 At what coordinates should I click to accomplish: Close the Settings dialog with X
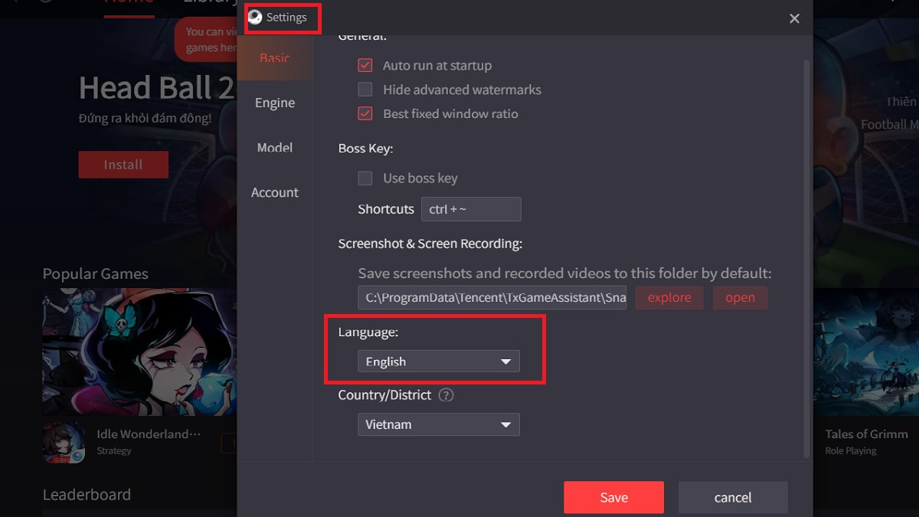[x=794, y=18]
